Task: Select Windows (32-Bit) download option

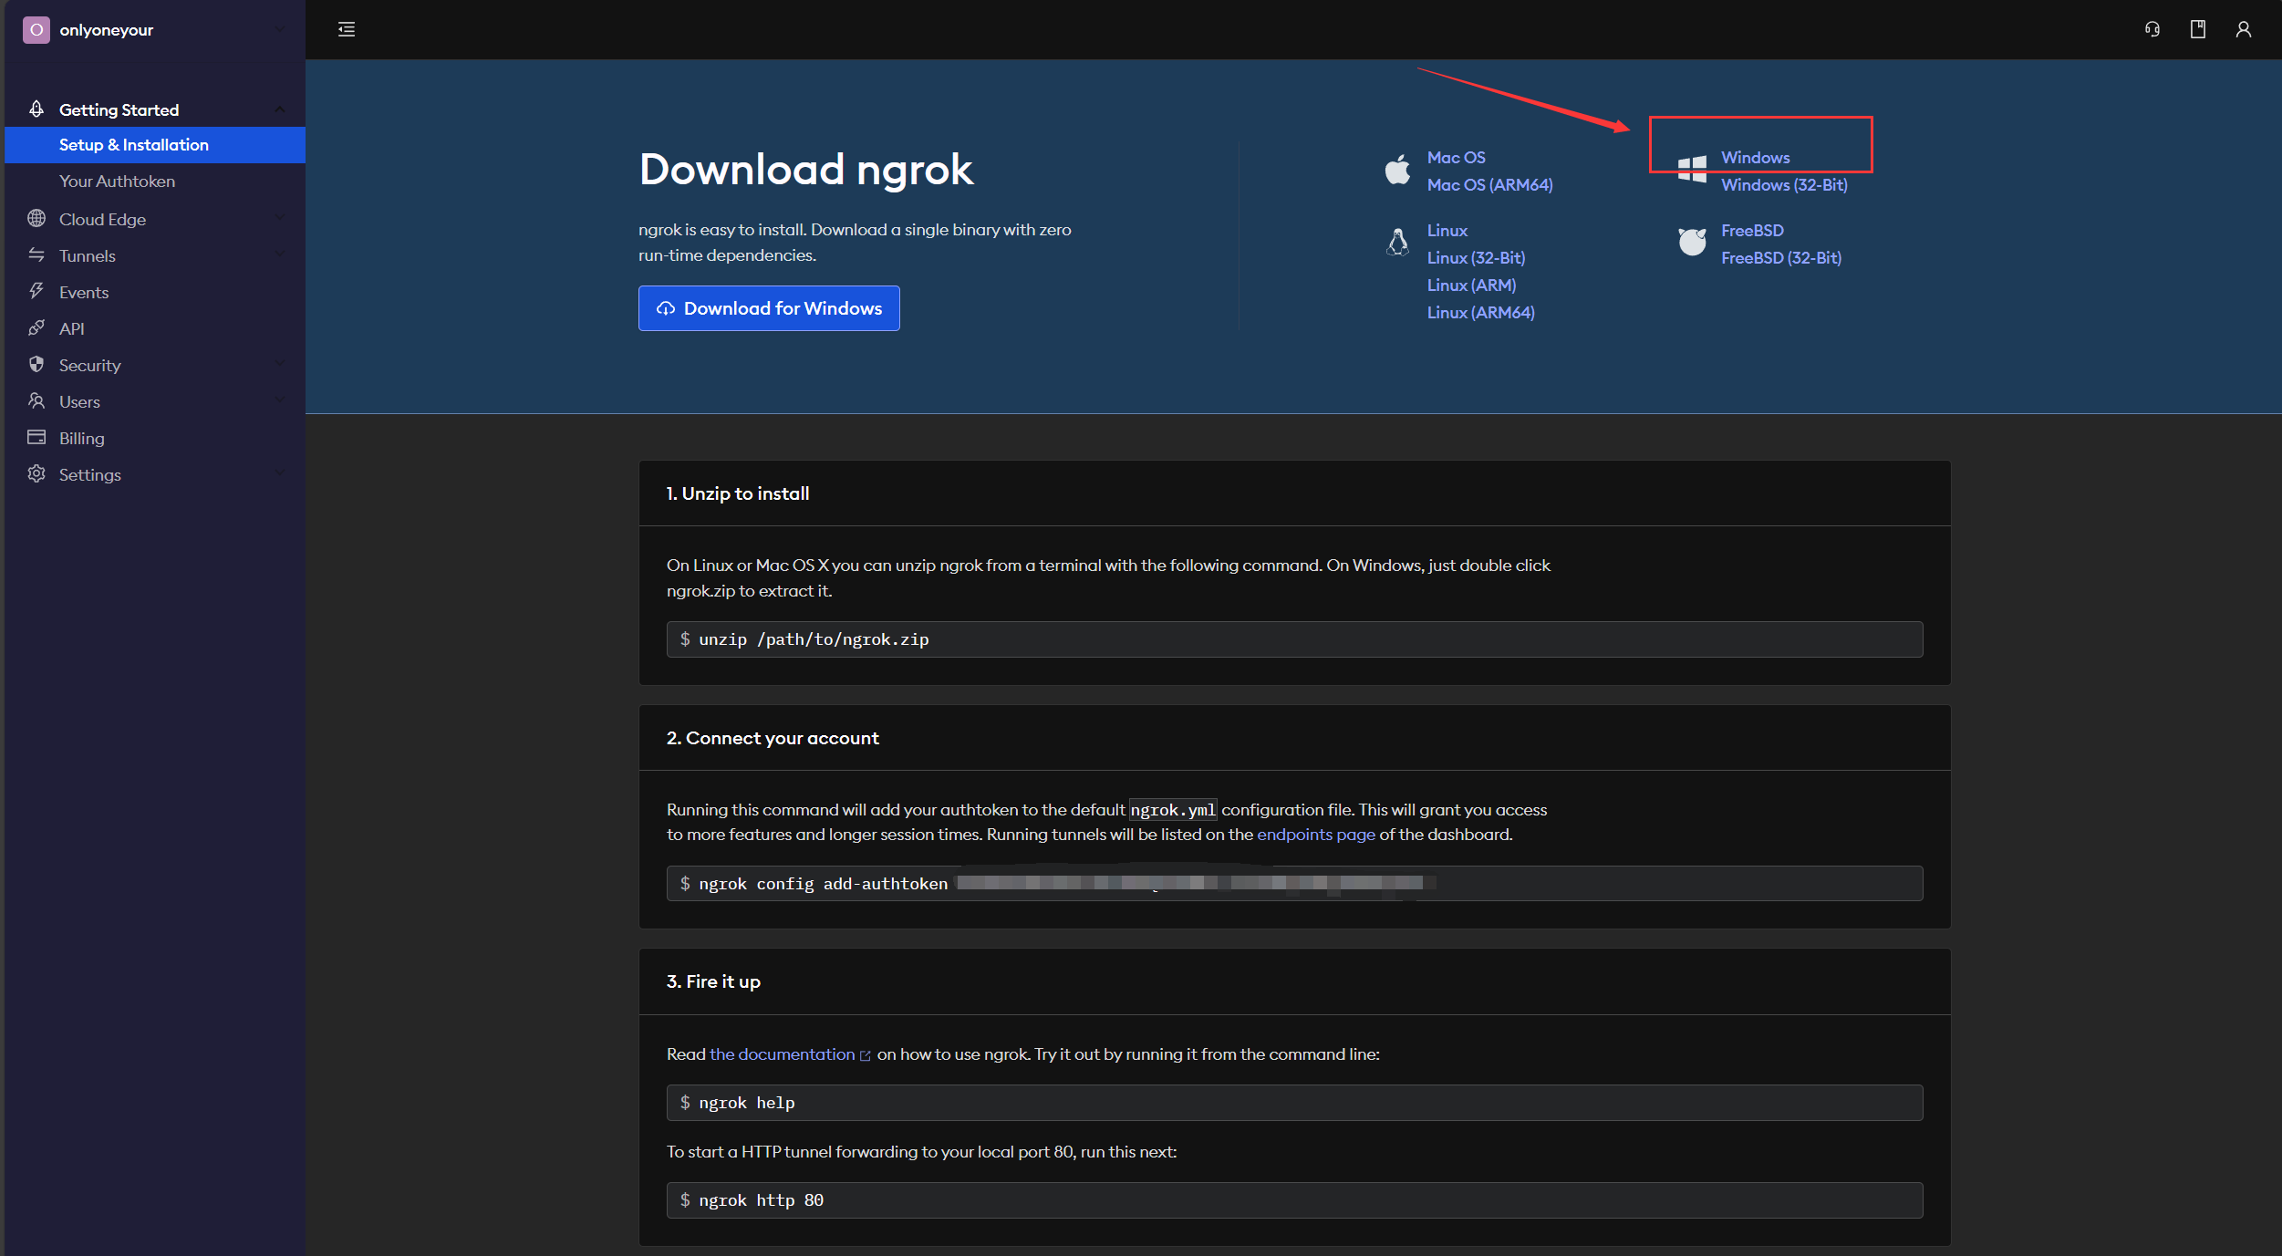Action: [x=1782, y=184]
